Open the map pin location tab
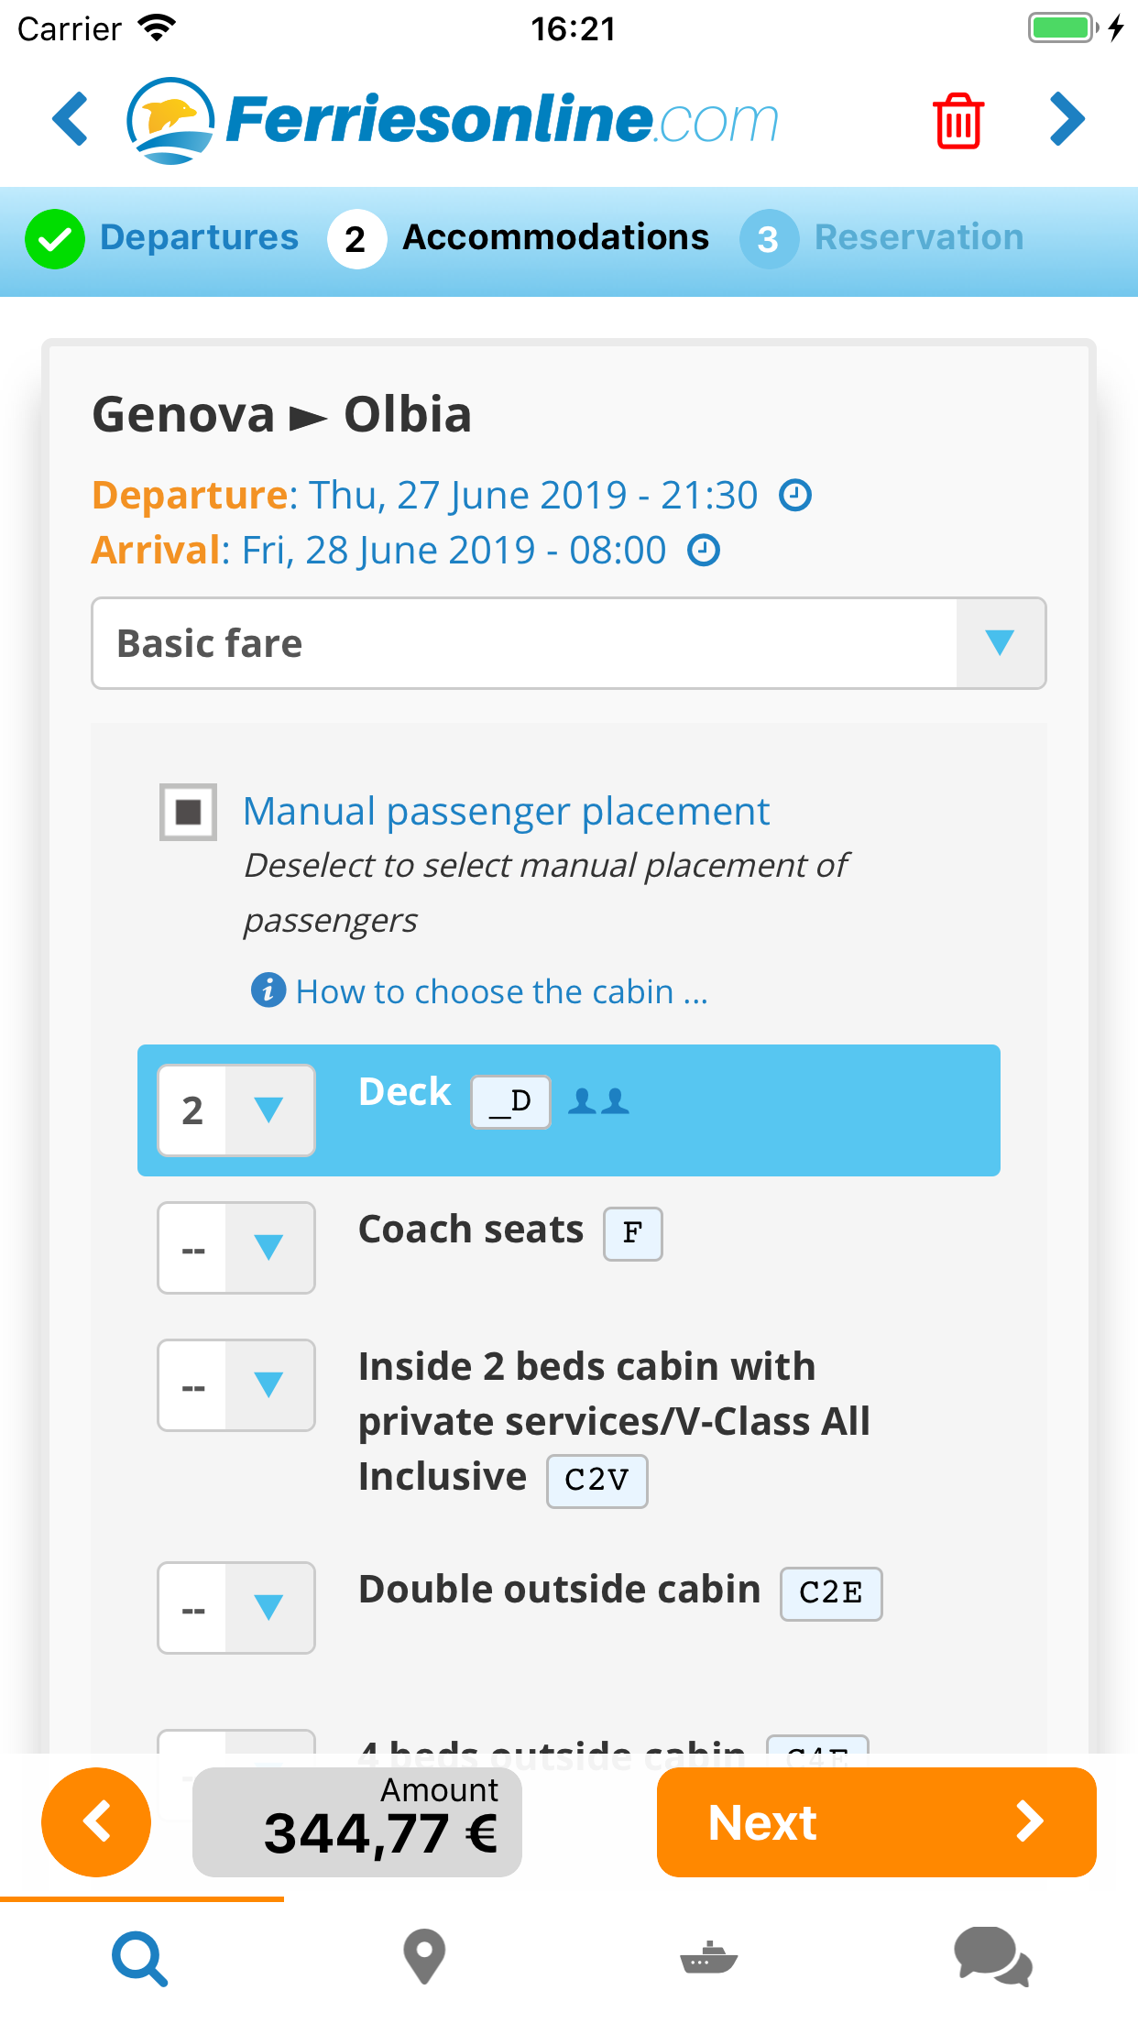Screen dimensions: 1138x2023 (424, 1958)
